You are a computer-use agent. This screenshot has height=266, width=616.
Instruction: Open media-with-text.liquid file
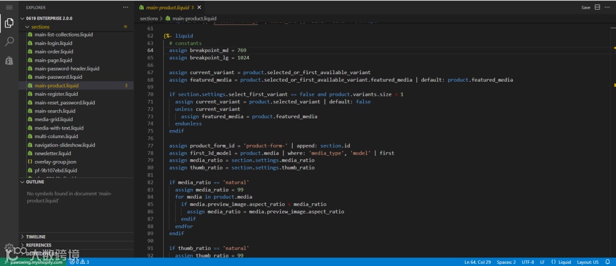59,128
